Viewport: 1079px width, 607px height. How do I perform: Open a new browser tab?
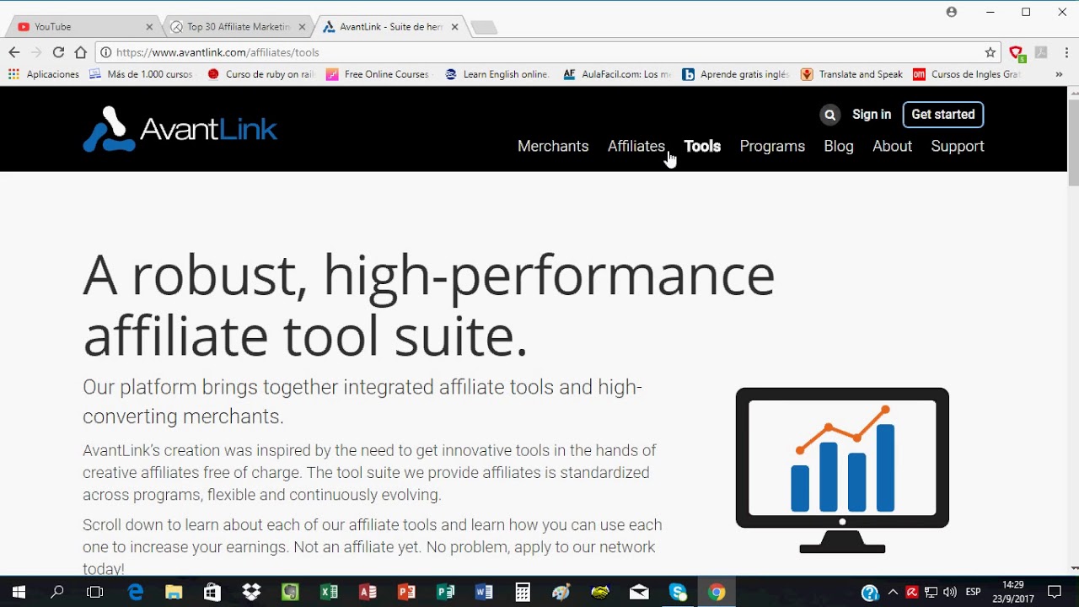pos(484,28)
